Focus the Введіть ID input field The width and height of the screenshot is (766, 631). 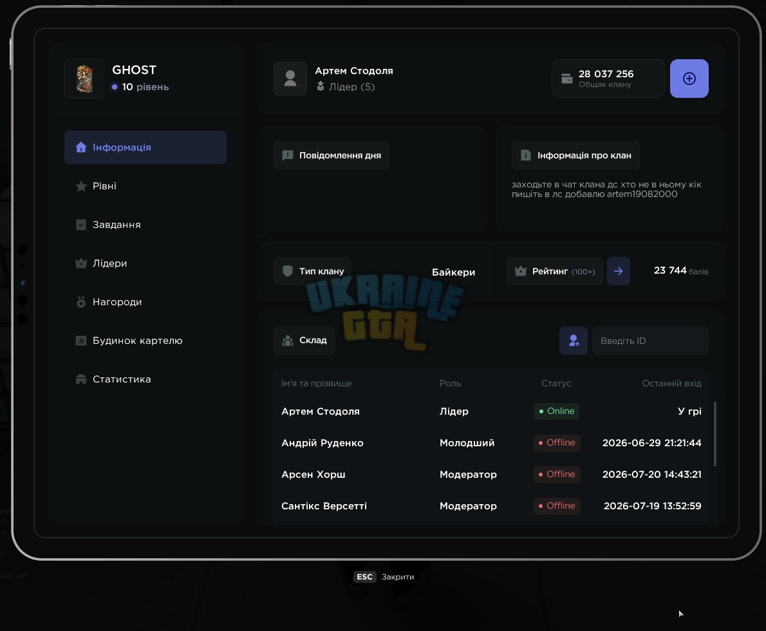pyautogui.click(x=651, y=341)
